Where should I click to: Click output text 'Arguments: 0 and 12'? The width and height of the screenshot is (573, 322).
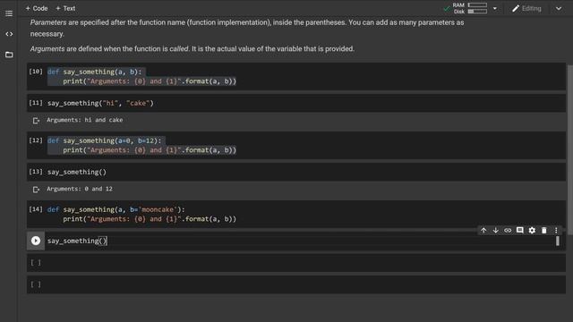click(80, 189)
